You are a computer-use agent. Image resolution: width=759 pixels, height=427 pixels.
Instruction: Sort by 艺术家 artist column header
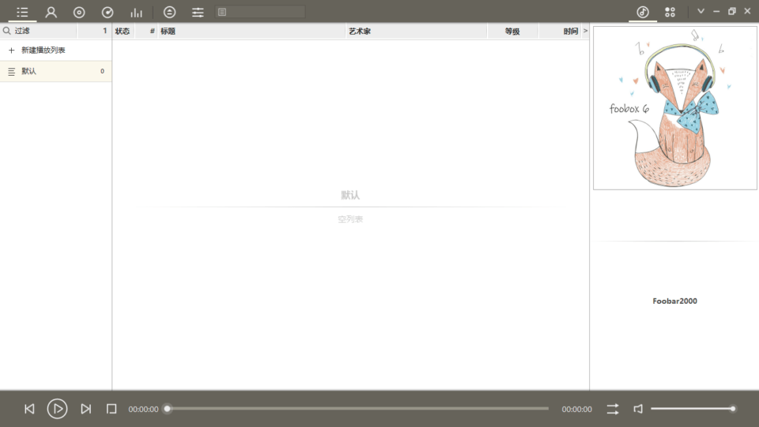pos(417,32)
